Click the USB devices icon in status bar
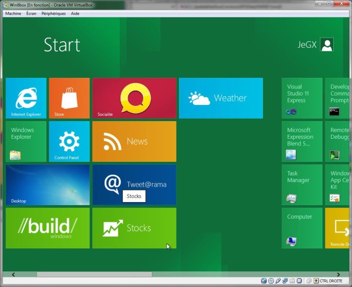352x287 pixels. (278, 280)
